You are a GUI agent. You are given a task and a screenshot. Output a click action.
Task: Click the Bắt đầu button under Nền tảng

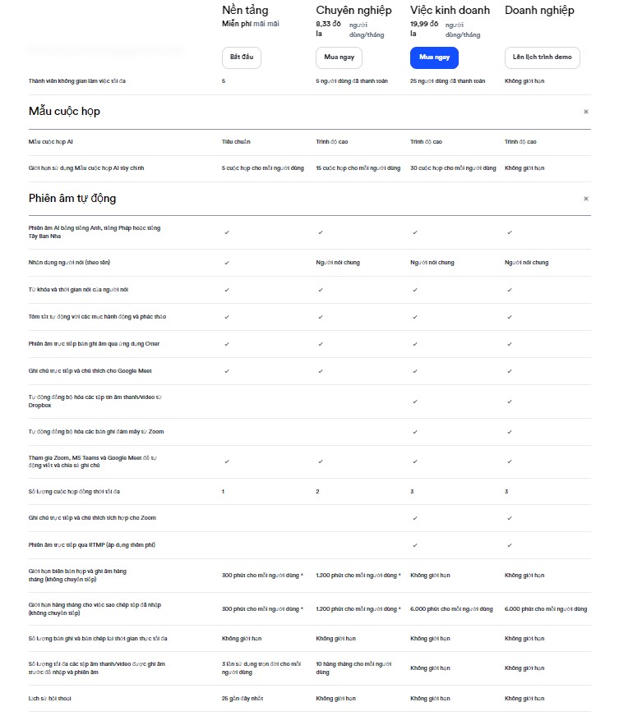point(241,58)
